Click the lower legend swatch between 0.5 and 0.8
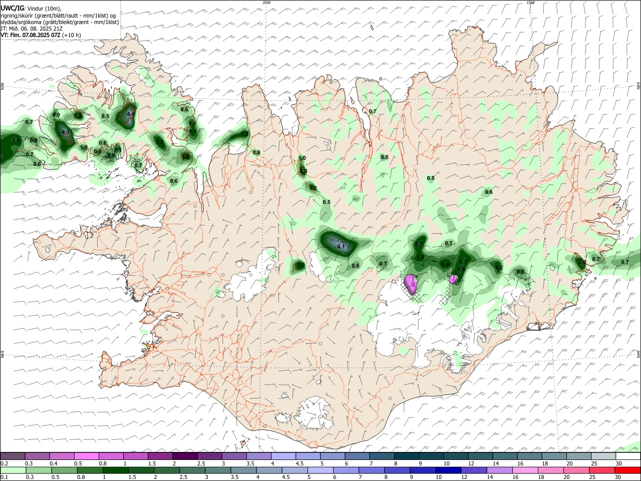The width and height of the screenshot is (641, 481). tap(65, 470)
